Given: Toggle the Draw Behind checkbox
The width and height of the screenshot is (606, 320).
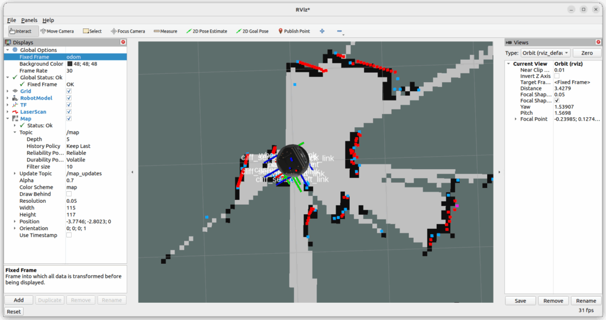Looking at the screenshot, I should tap(69, 194).
